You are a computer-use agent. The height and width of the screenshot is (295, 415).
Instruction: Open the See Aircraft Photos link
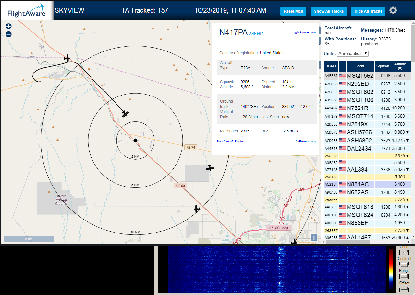[x=230, y=142]
